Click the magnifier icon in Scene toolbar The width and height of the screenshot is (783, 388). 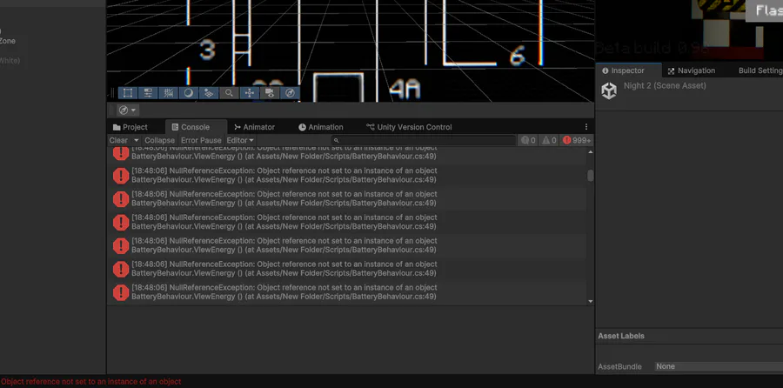coord(229,93)
